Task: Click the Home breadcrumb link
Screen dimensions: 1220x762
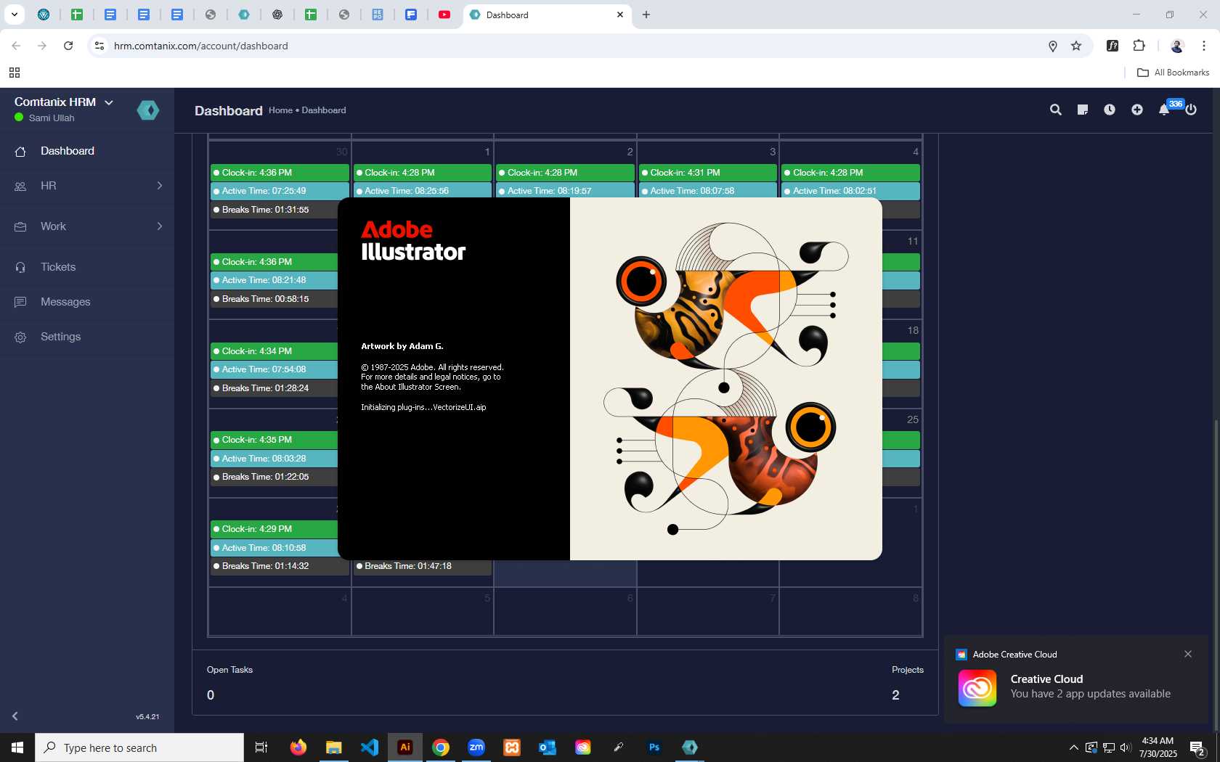Action: (x=280, y=110)
